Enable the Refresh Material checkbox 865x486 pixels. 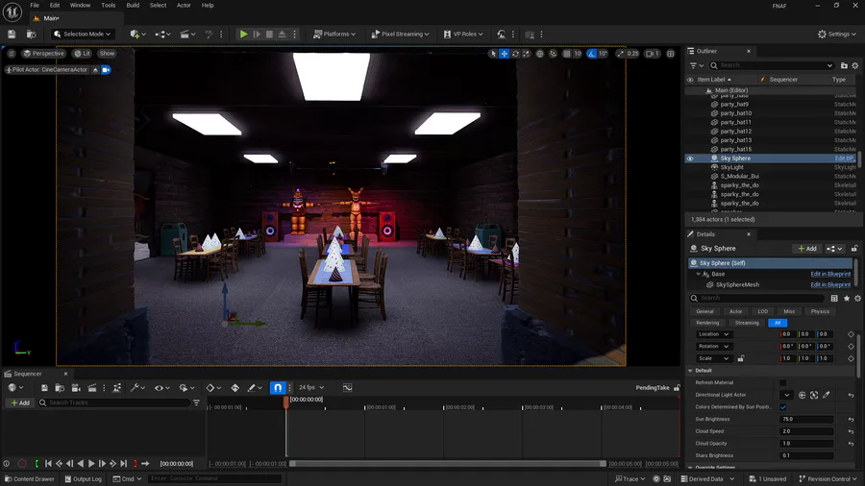click(x=782, y=382)
